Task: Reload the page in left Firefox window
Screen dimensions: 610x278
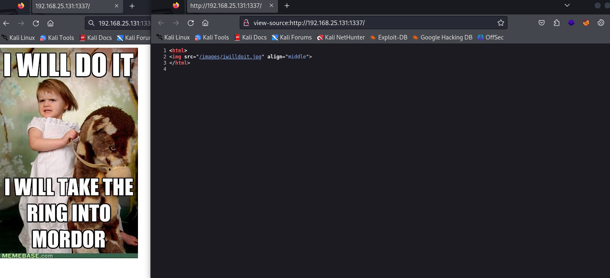Action: (36, 23)
